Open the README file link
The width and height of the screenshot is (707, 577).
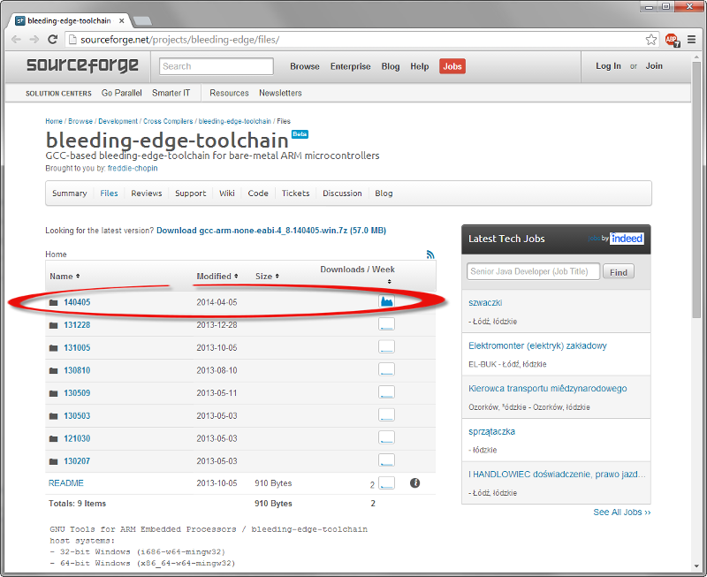65,482
